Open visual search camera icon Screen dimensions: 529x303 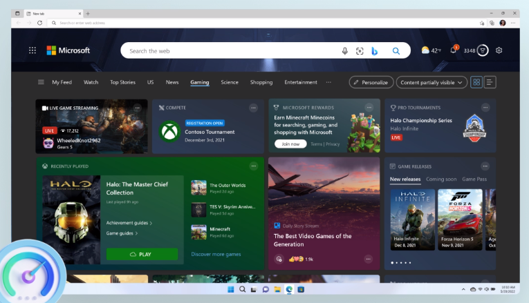360,51
